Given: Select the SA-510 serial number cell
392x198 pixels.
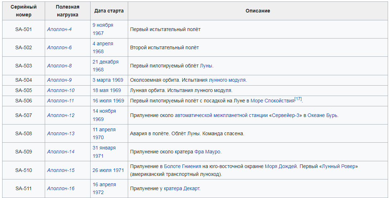Looking at the screenshot, I should click(24, 171).
